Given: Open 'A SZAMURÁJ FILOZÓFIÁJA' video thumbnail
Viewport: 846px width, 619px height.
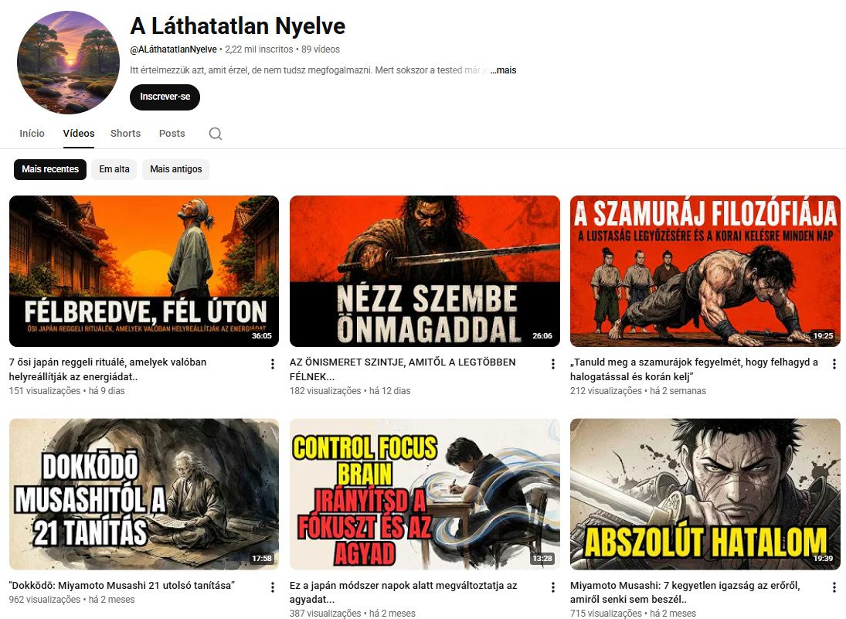Looking at the screenshot, I should click(x=705, y=271).
